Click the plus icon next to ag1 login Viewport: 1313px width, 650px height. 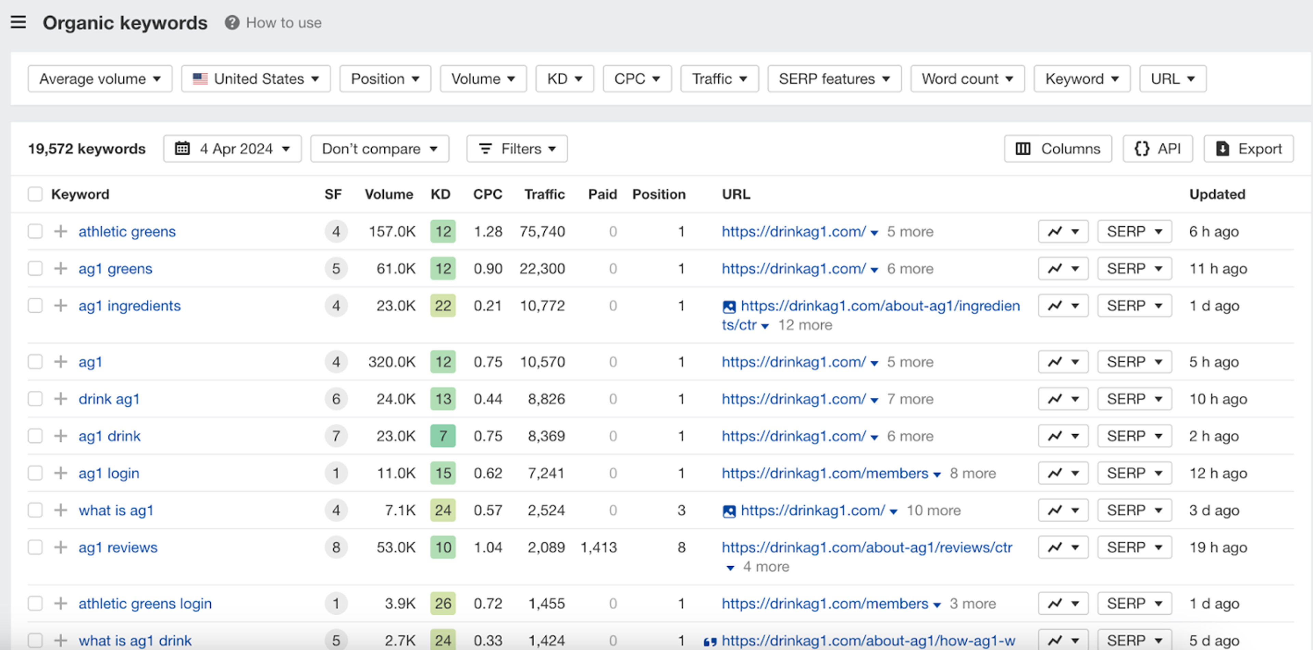tap(61, 473)
